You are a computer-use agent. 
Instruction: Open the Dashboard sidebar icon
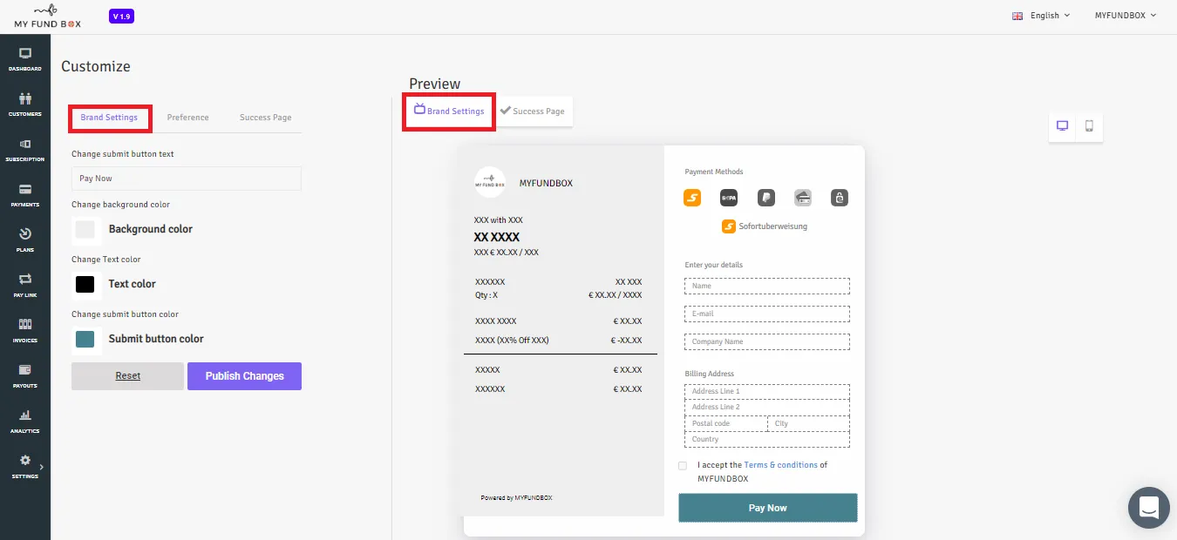point(25,58)
